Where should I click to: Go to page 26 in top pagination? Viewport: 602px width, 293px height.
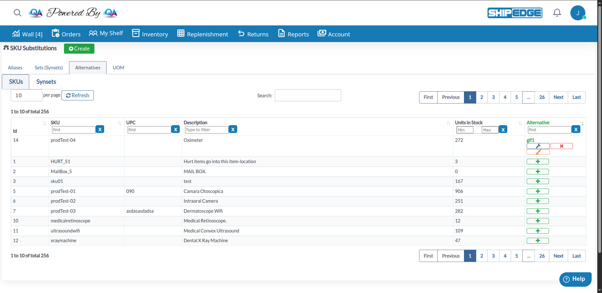pyautogui.click(x=542, y=97)
